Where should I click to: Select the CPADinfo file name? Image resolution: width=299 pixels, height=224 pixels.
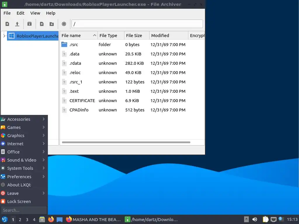79,110
